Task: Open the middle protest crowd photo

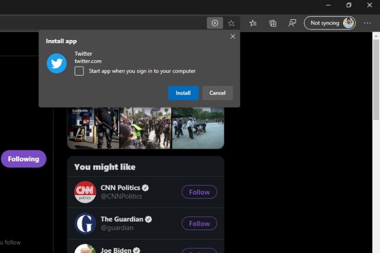Action: [145, 128]
